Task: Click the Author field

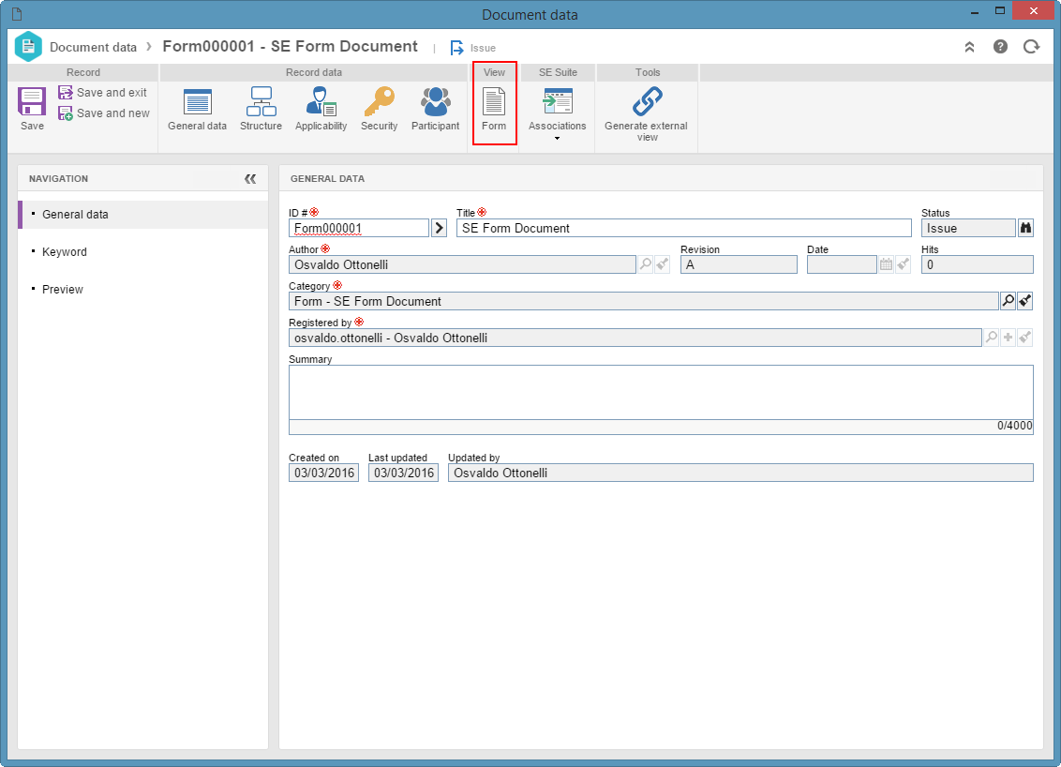Action: point(462,264)
